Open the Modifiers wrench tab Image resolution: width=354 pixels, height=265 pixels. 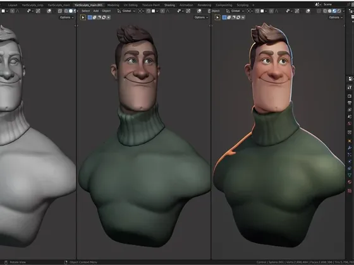[x=350, y=148]
